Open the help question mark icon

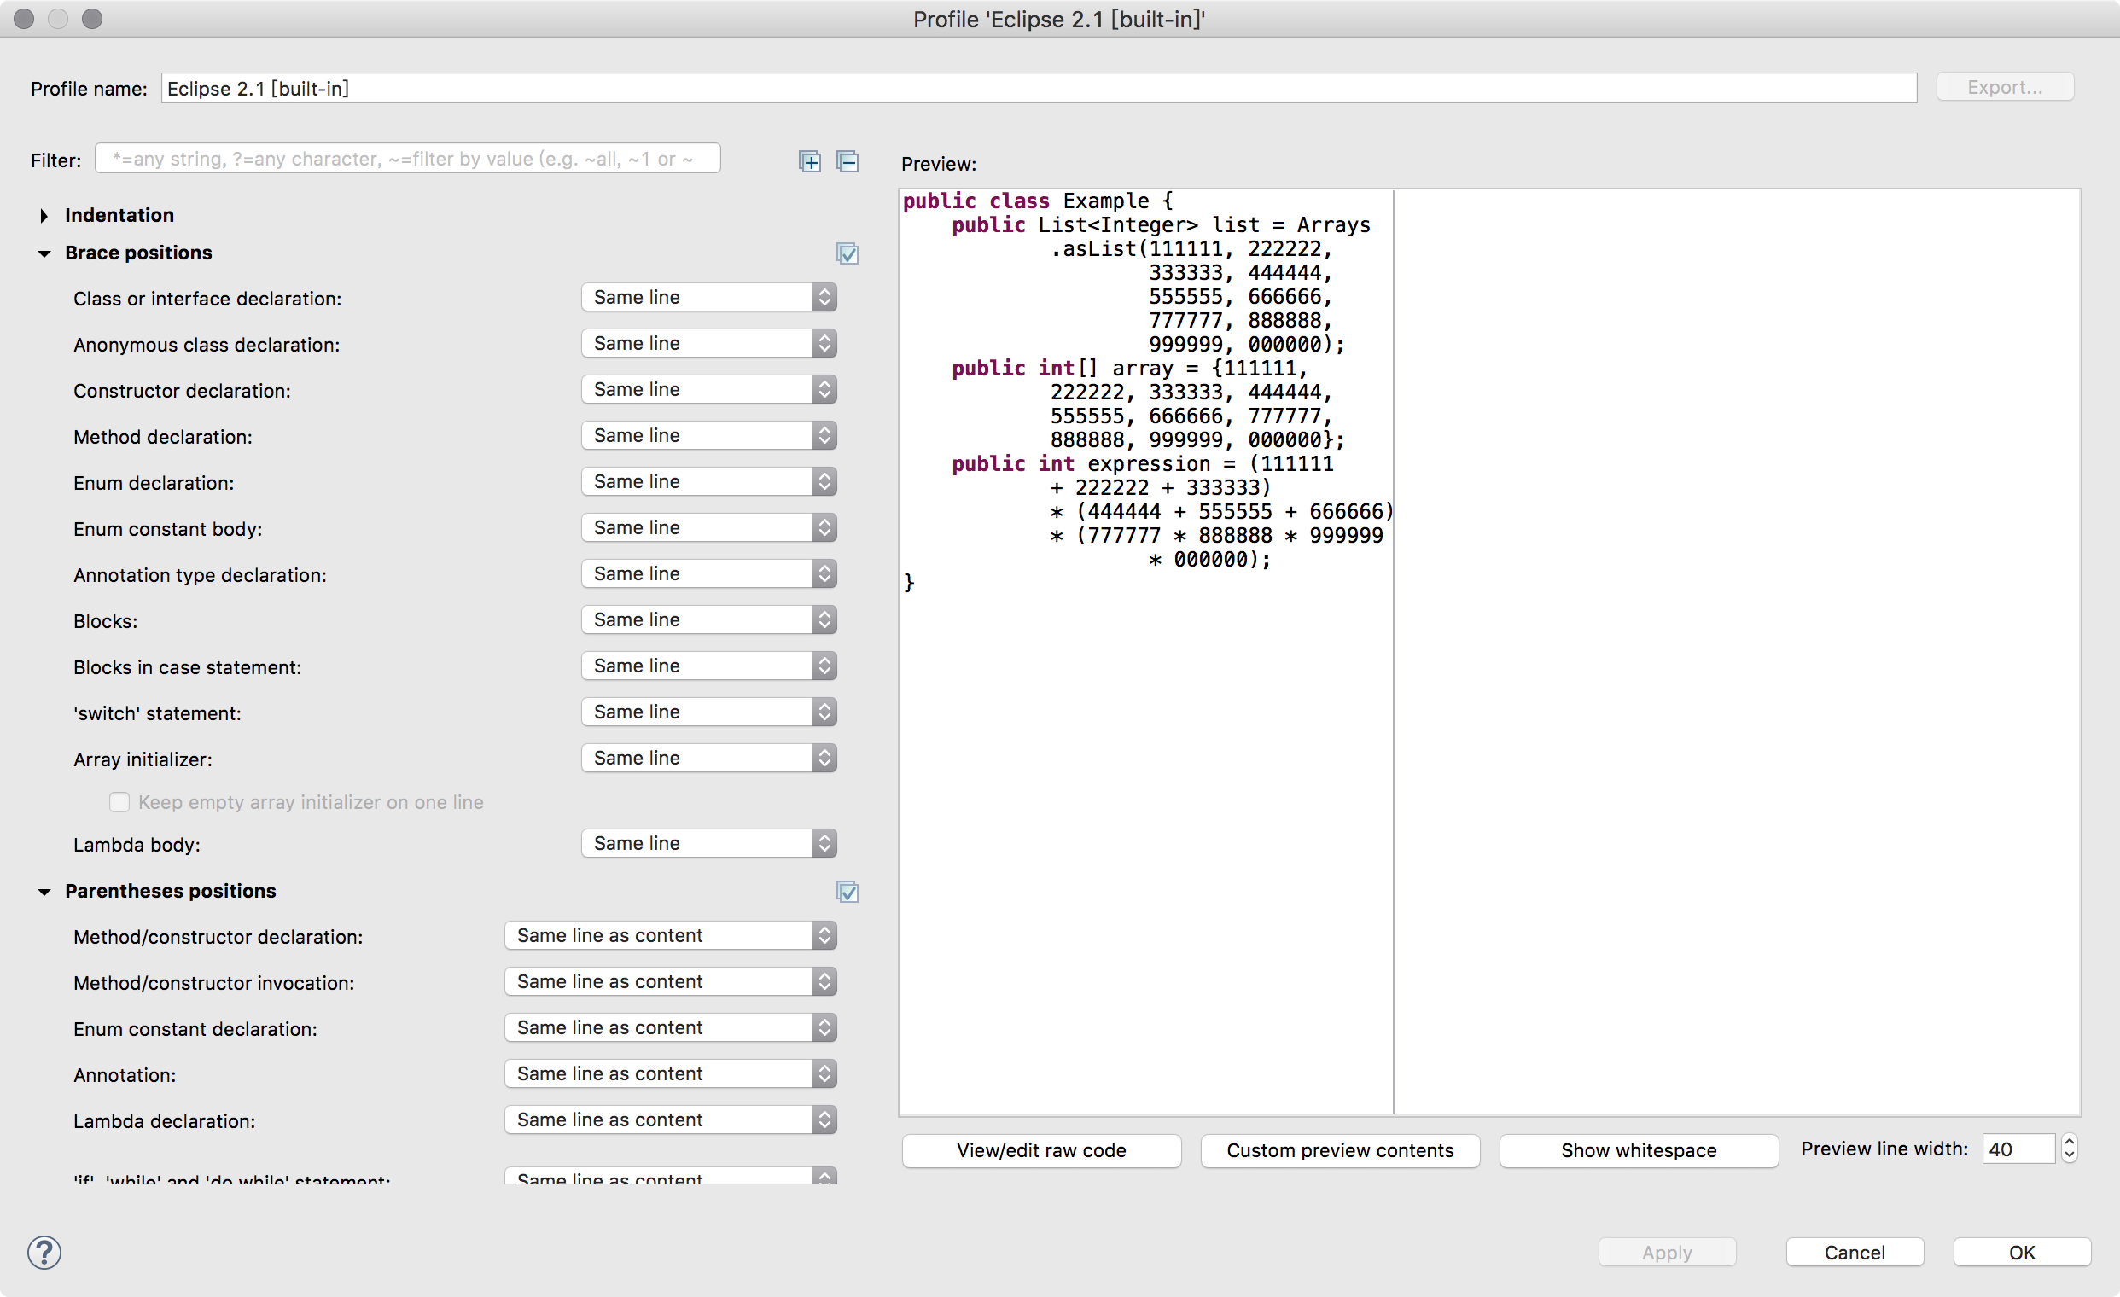click(x=44, y=1253)
